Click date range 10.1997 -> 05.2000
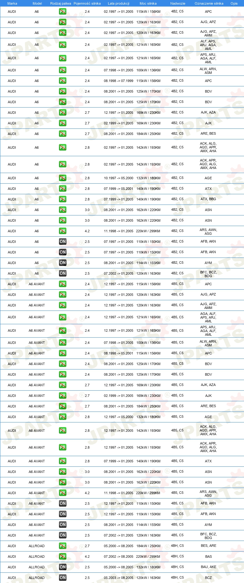 [x=119, y=178]
